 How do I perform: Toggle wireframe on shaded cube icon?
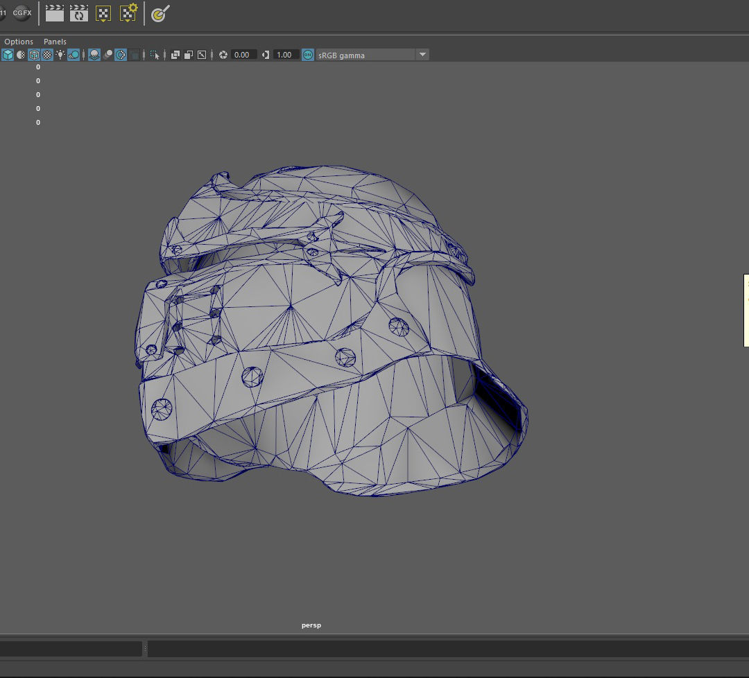pyautogui.click(x=34, y=55)
